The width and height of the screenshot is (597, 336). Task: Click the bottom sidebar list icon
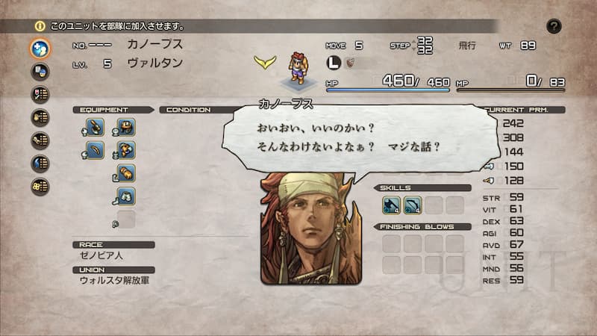pos(40,187)
